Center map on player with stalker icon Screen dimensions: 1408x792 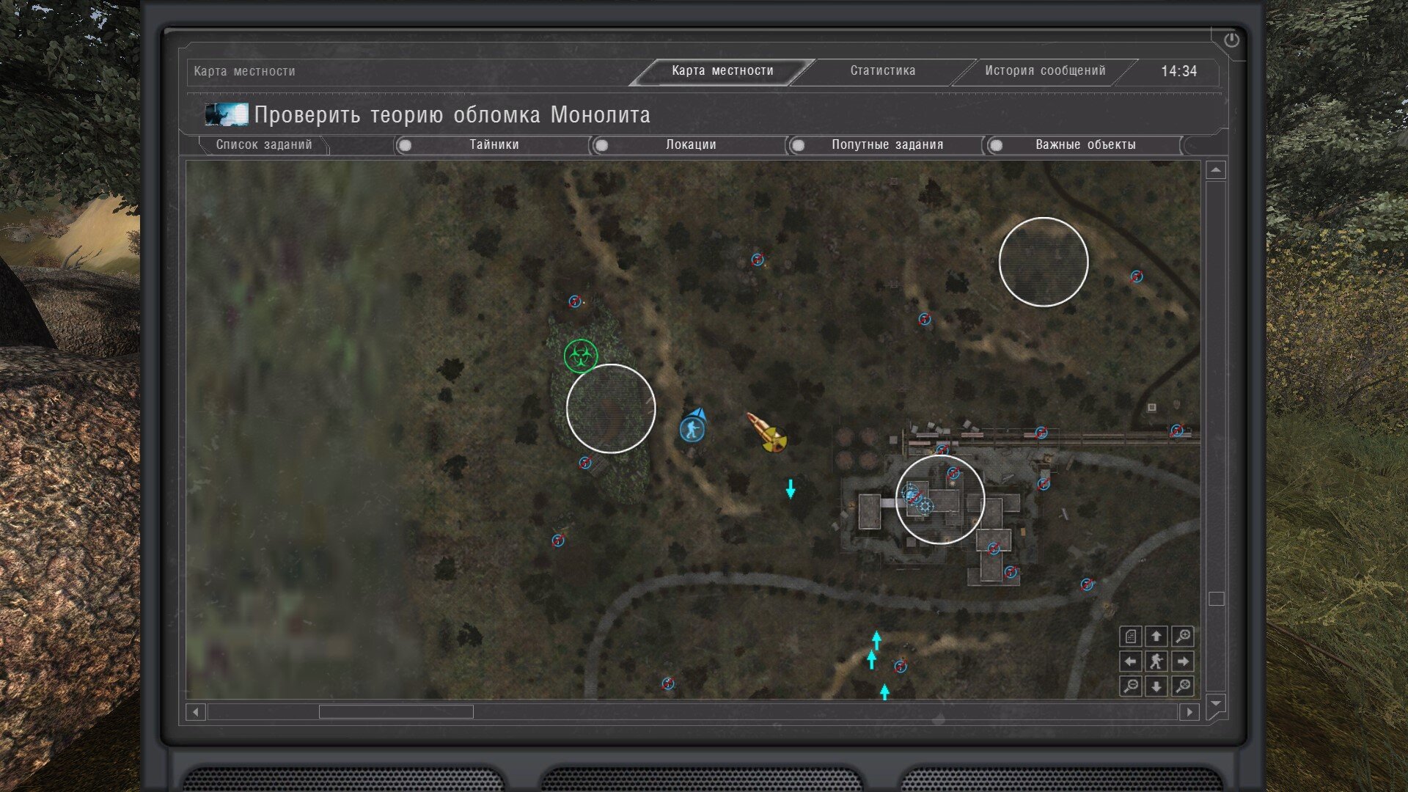point(1156,661)
